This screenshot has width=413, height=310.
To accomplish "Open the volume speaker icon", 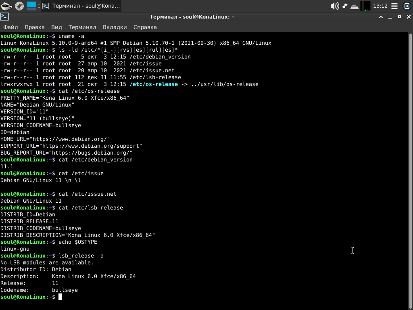I will tap(334, 6).
